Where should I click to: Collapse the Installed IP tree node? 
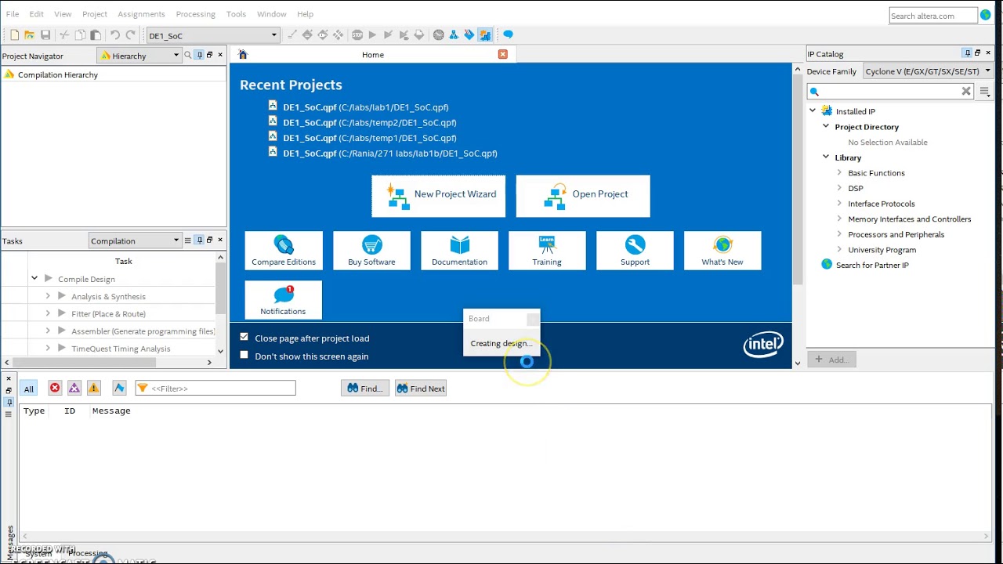pos(813,111)
